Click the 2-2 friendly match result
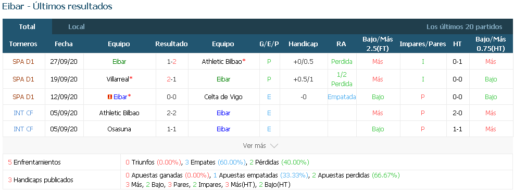 tap(171, 113)
